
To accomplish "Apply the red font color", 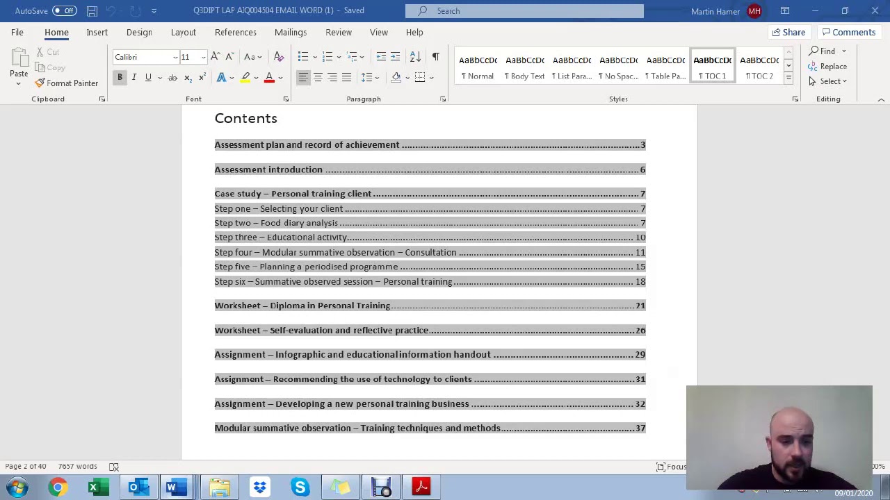I will coord(269,77).
